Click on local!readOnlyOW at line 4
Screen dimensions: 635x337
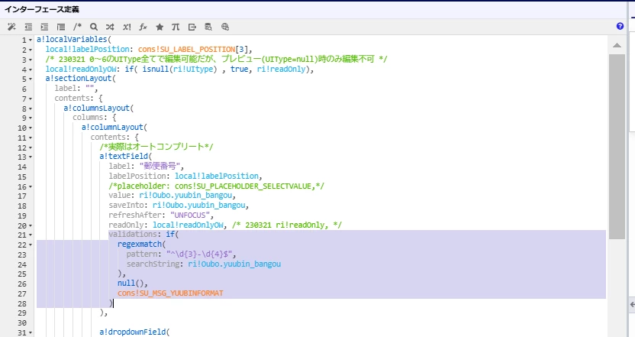click(81, 69)
